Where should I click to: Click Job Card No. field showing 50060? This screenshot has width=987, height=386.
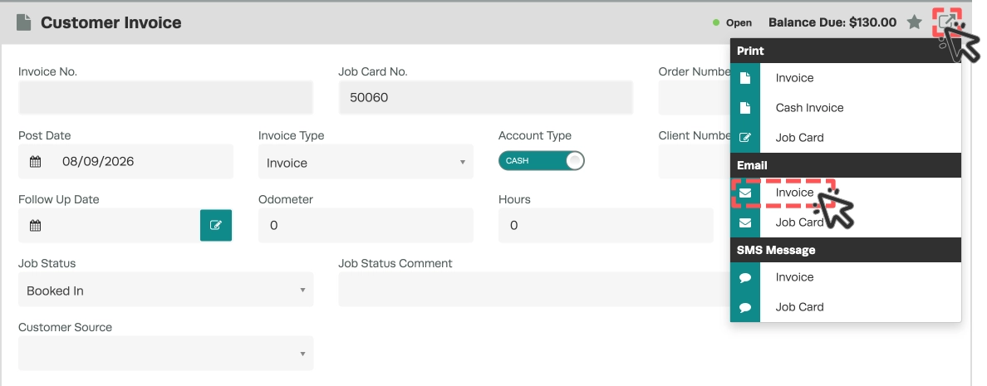click(485, 97)
